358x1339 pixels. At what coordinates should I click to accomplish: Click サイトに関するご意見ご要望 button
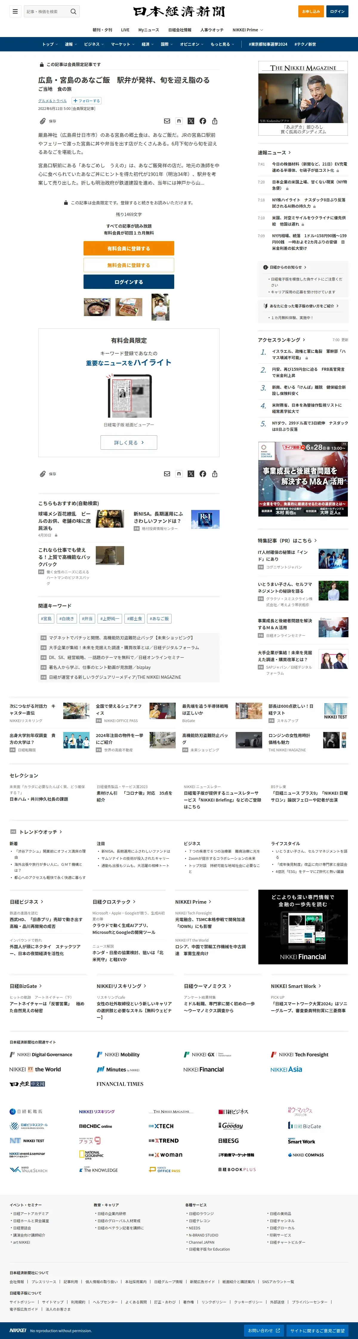[x=317, y=1331]
